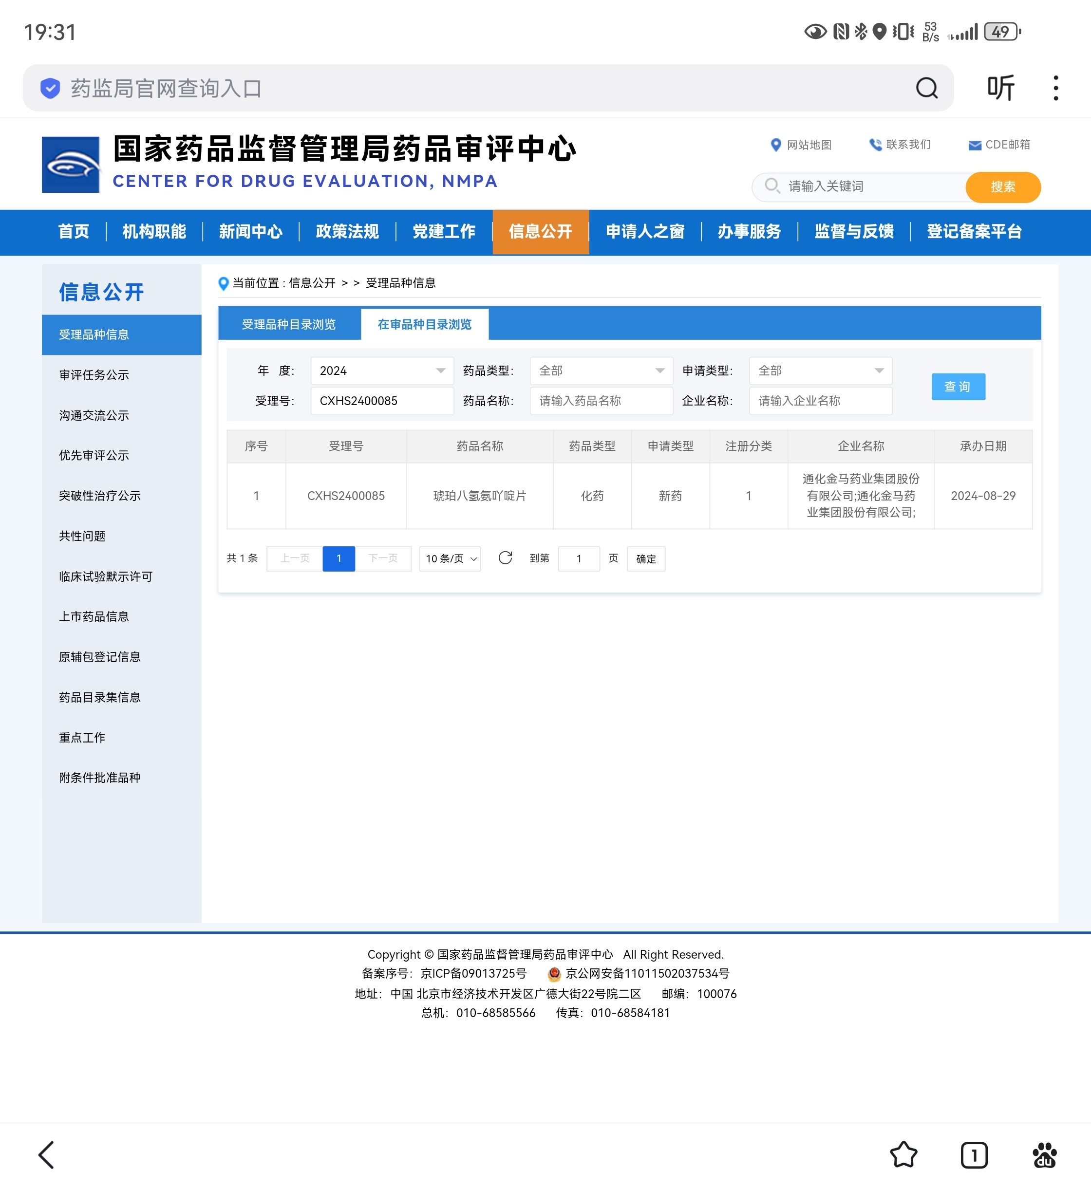Click the blue 查询 button
1091x1188 pixels.
[x=958, y=387]
